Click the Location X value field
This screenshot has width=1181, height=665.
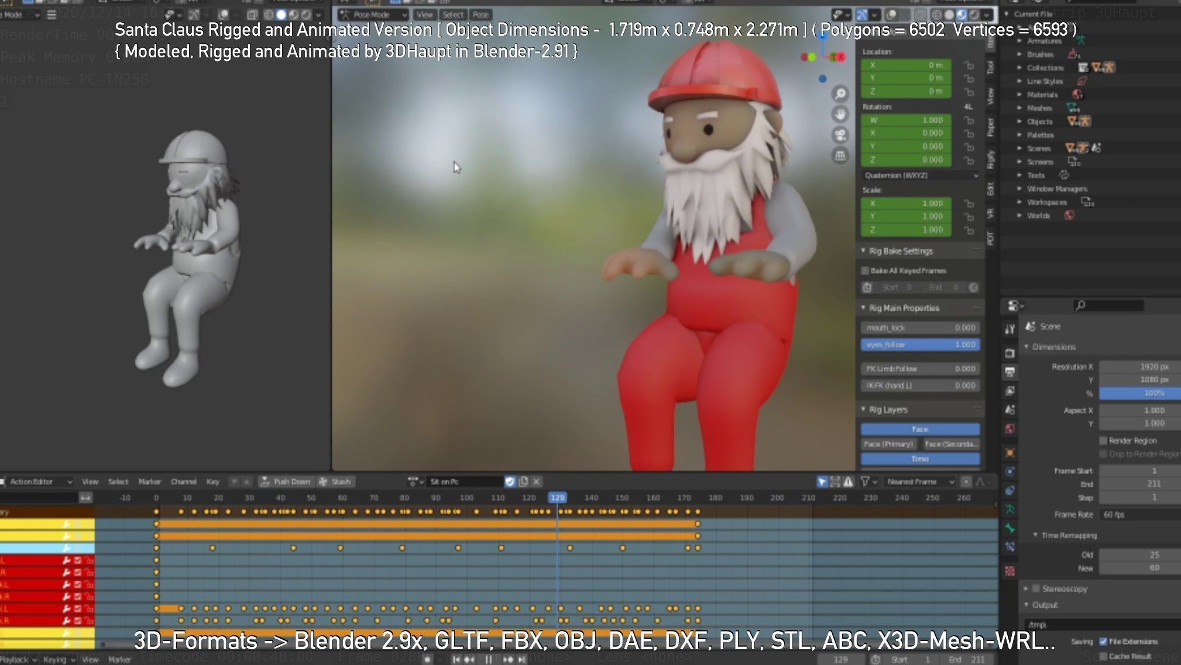click(906, 65)
